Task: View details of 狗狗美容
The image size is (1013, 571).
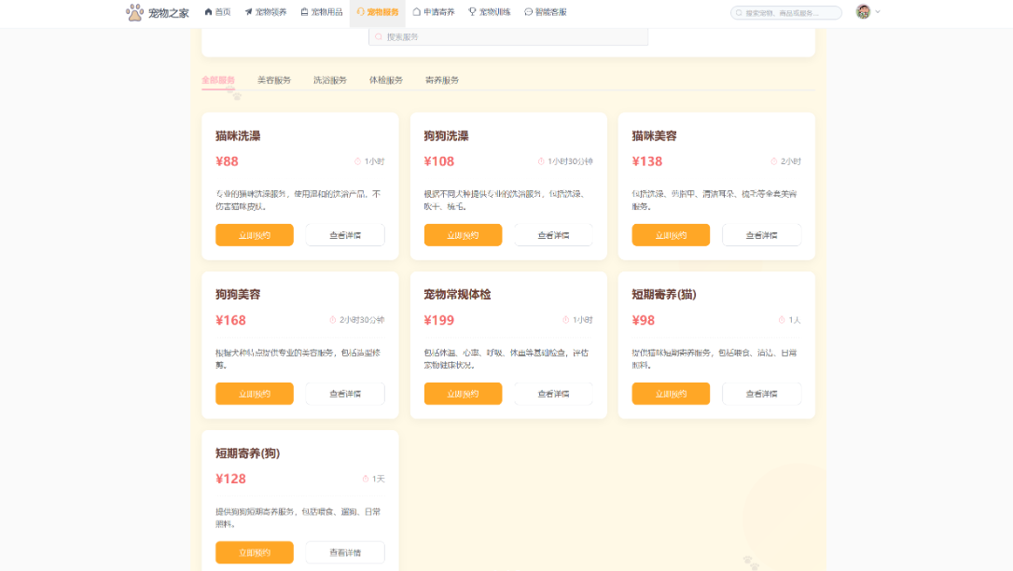Action: pyautogui.click(x=345, y=394)
